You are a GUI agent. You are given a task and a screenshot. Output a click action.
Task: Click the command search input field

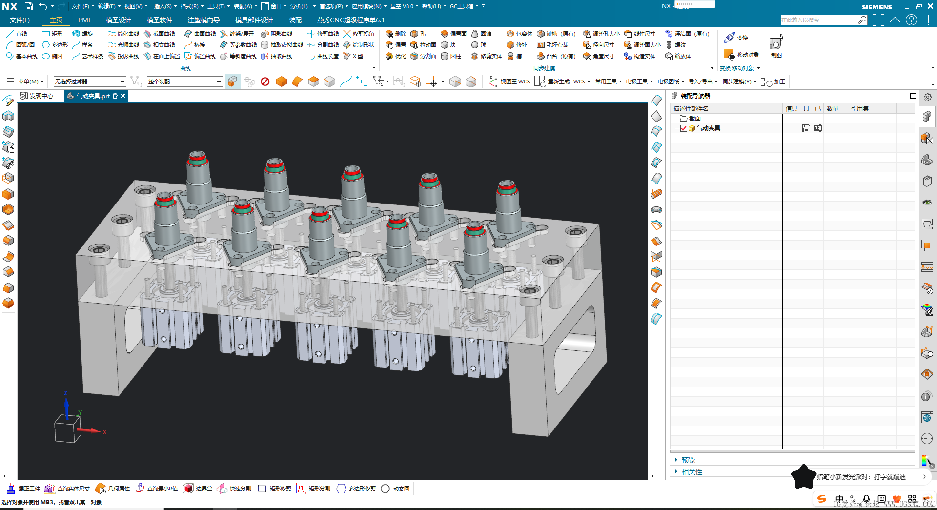pos(820,20)
